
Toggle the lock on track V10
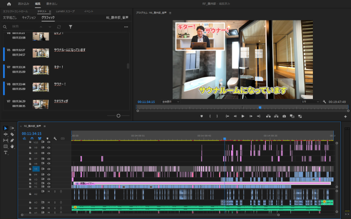click(x=30, y=142)
